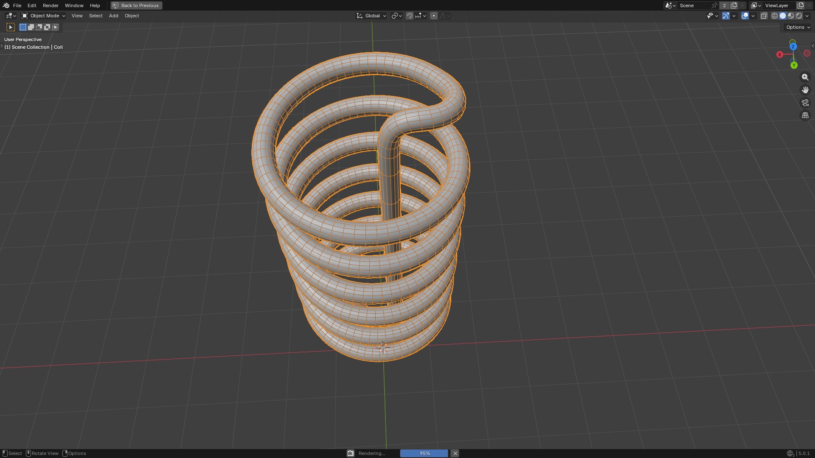815x458 pixels.
Task: Click the scene user count 2
Action: 724,6
